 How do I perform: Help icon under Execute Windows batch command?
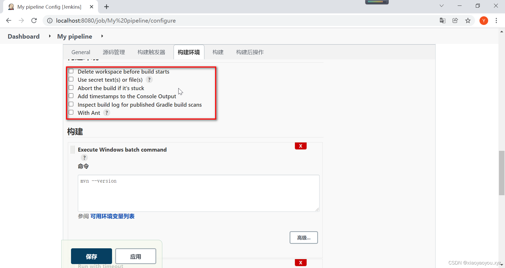pyautogui.click(x=84, y=158)
